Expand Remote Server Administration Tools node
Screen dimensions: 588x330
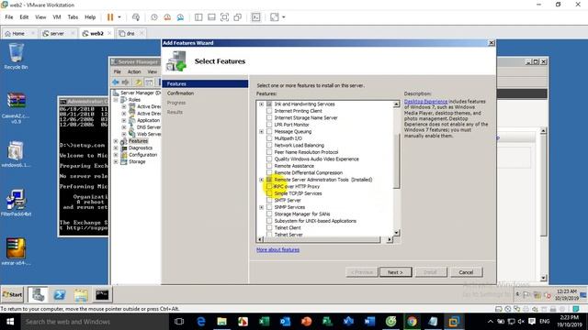(x=261, y=180)
